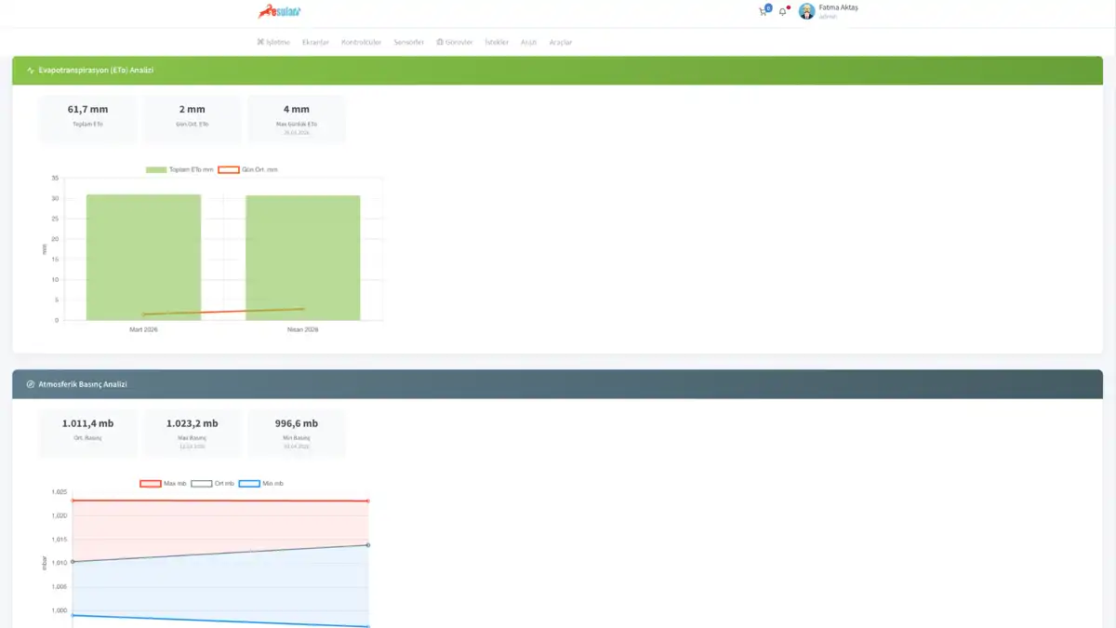Click the Mart 2026 ETo bar

coord(143,258)
